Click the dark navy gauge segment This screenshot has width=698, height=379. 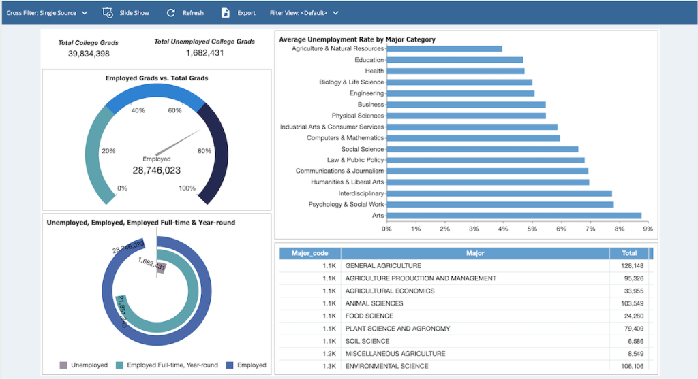pyautogui.click(x=217, y=156)
